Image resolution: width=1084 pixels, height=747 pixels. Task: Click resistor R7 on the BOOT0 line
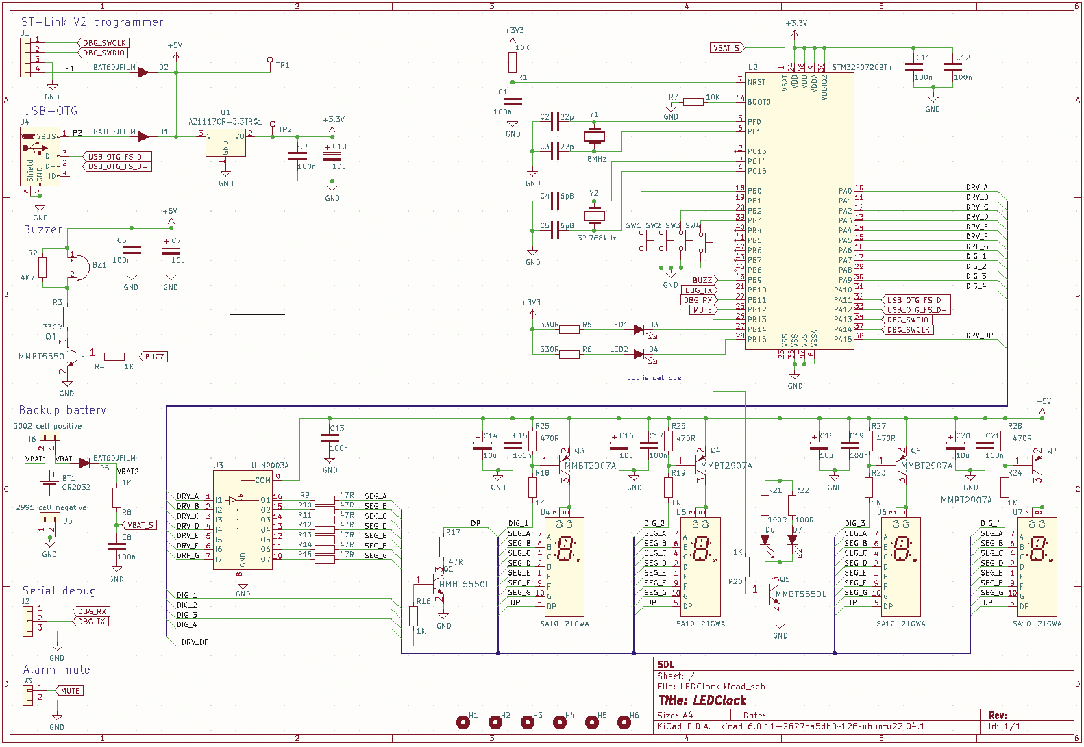tap(693, 102)
